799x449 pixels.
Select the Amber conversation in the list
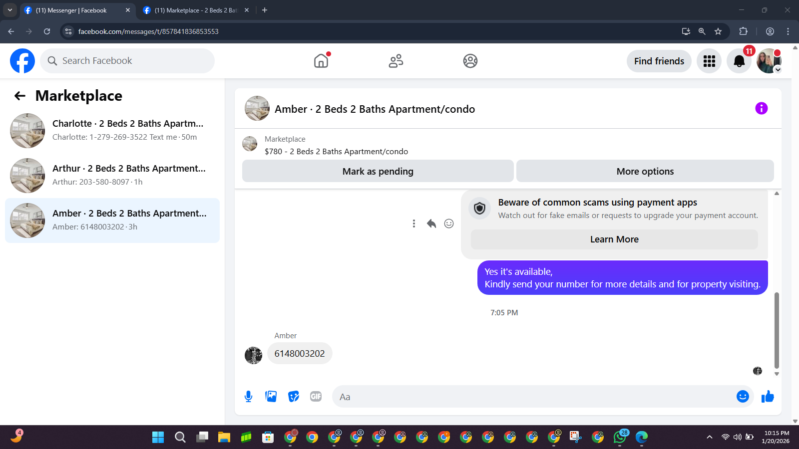pos(112,221)
